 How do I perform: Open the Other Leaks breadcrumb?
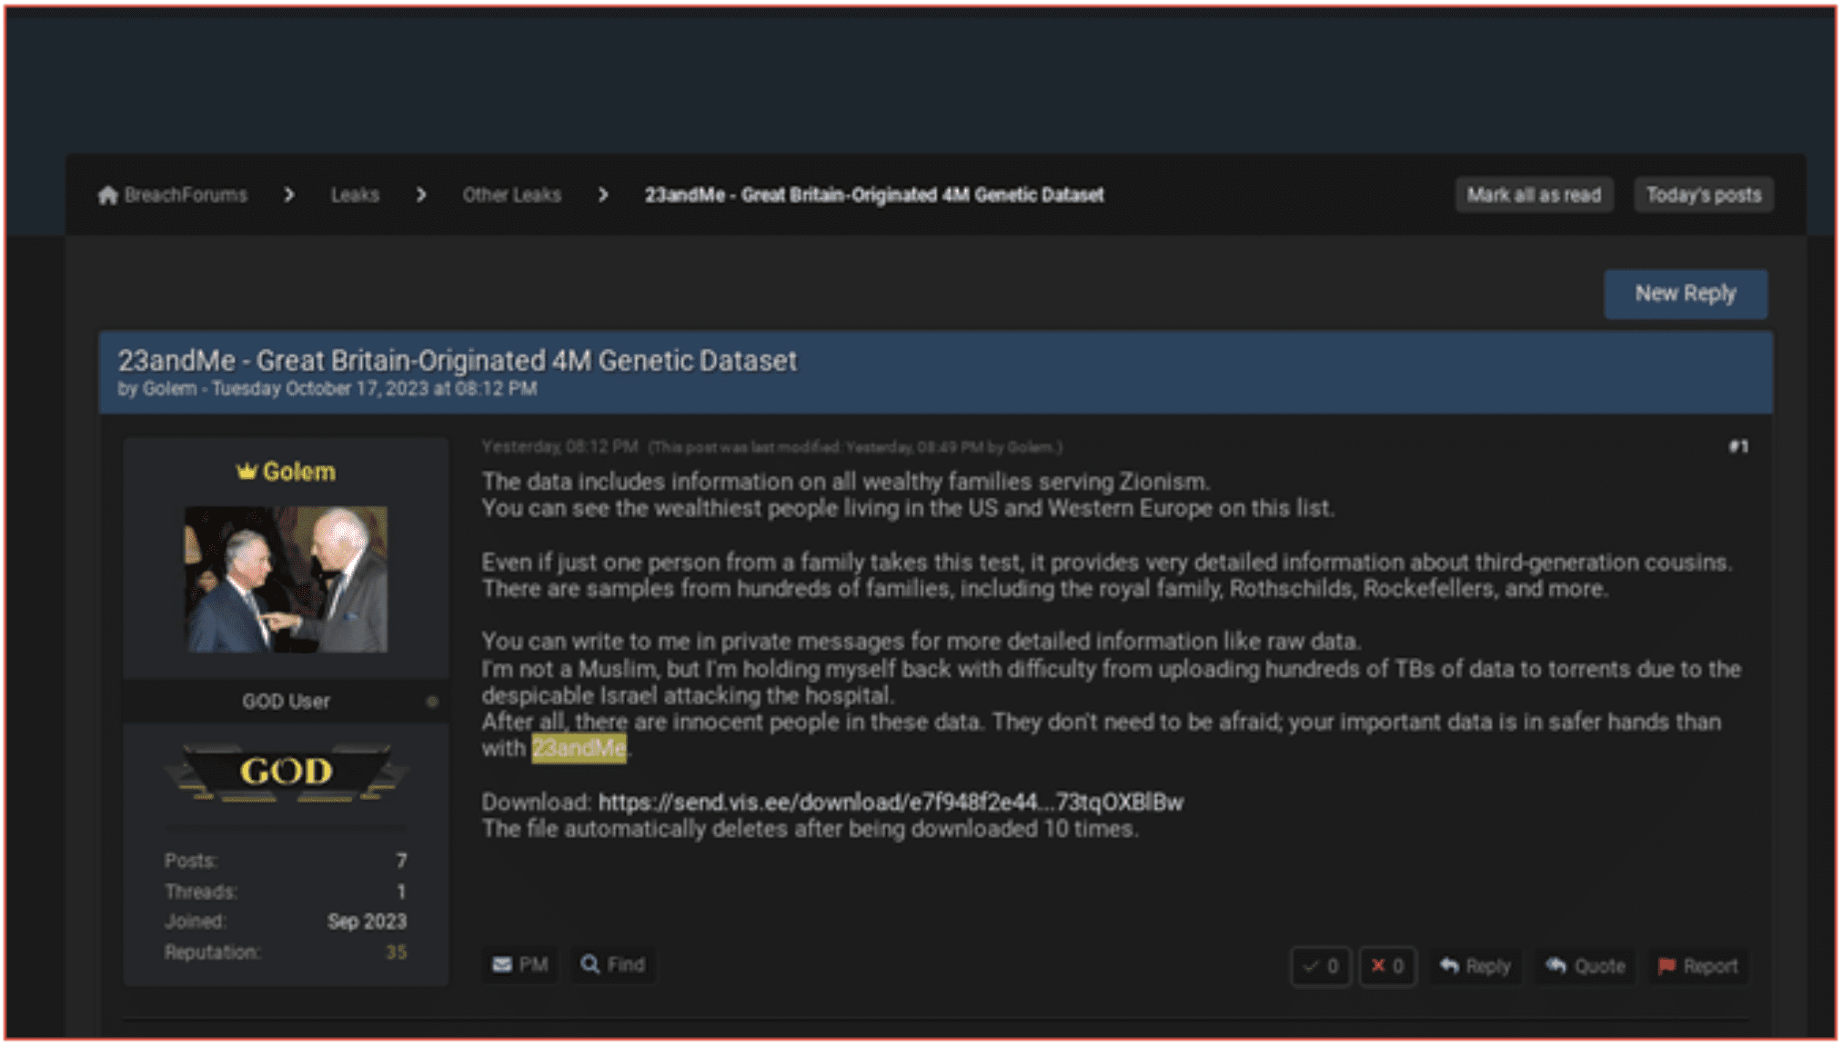pyautogui.click(x=512, y=195)
